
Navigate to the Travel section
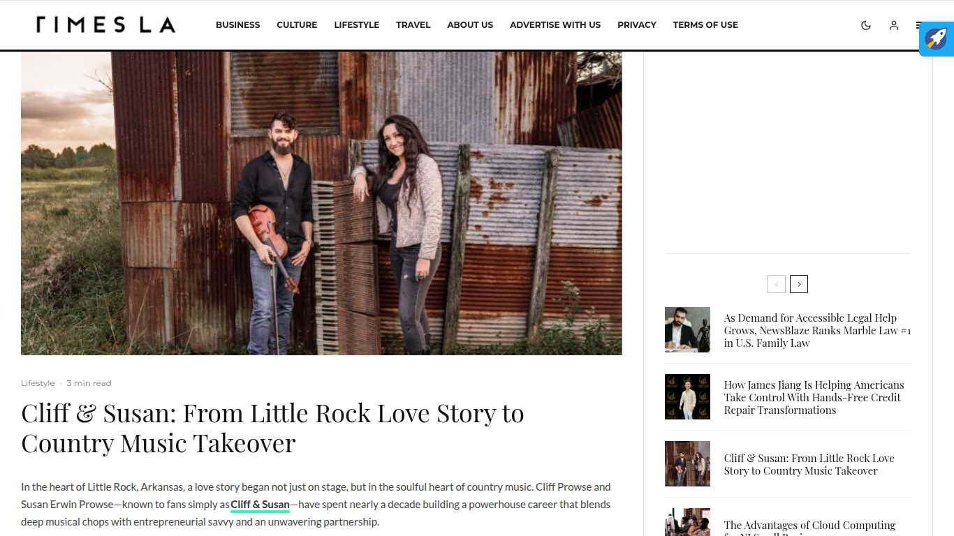pos(413,25)
